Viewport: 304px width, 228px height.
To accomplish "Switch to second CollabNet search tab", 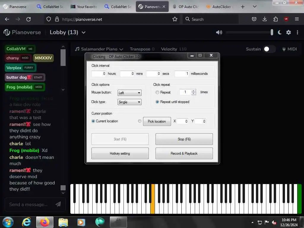I will tap(118, 7).
